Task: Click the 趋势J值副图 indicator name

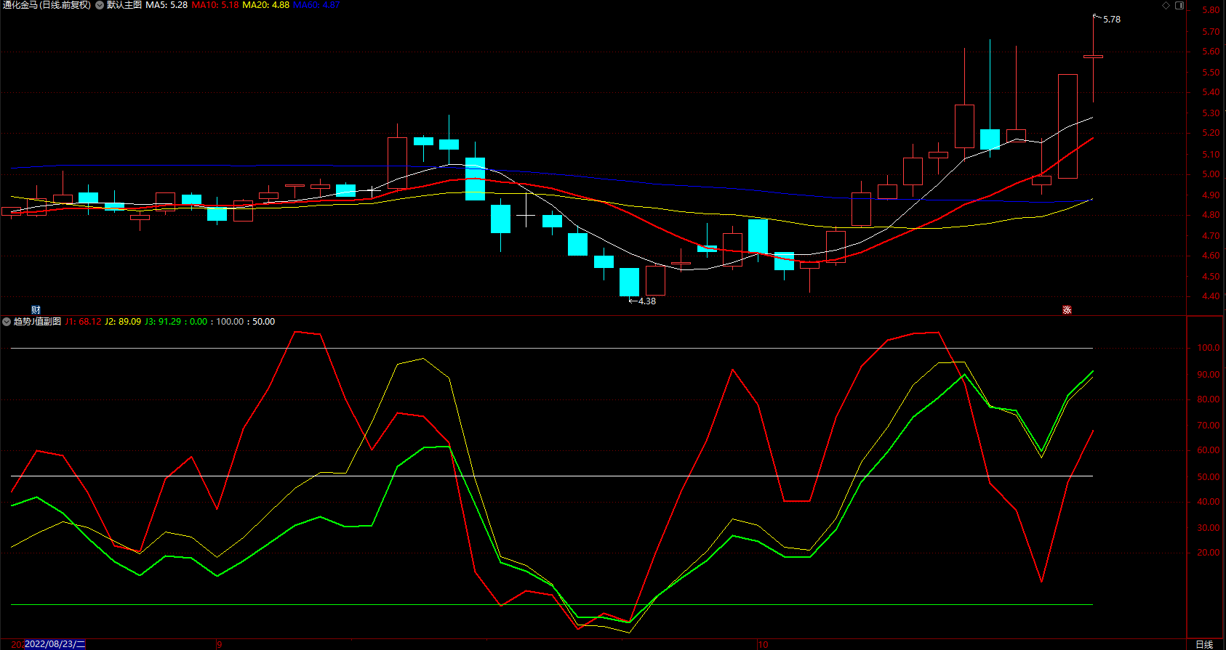Action: (x=37, y=322)
